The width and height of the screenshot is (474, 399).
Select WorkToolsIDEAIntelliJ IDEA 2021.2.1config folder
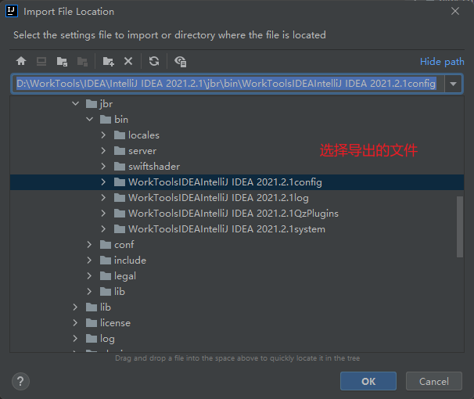coord(237,182)
